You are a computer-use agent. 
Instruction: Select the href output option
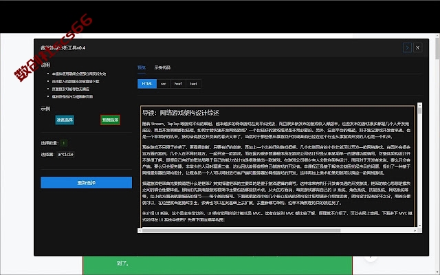pos(178,84)
